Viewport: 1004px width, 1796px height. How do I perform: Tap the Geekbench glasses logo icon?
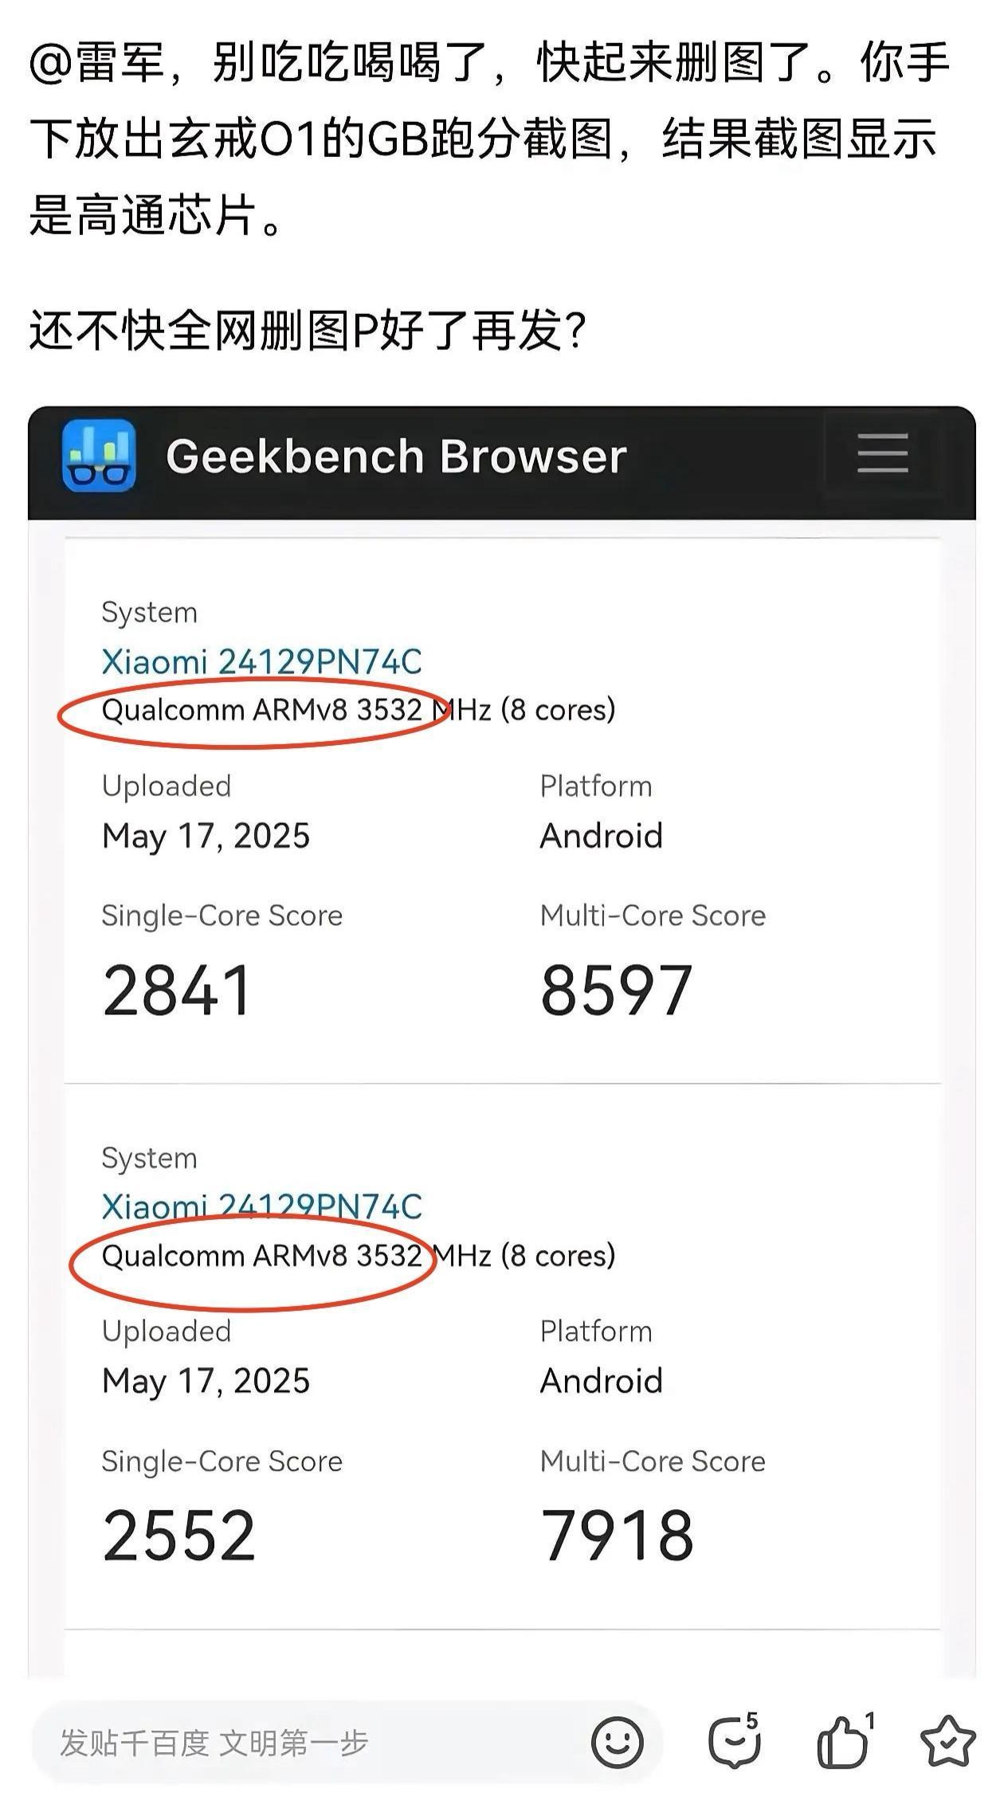point(99,456)
